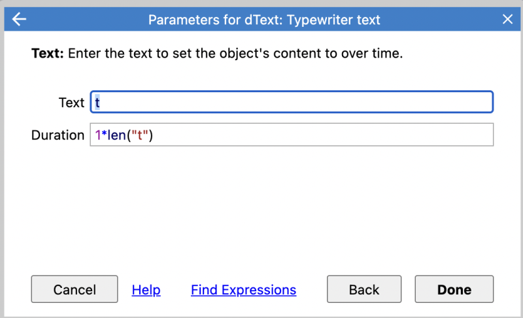Focus the Text input field

click(292, 102)
